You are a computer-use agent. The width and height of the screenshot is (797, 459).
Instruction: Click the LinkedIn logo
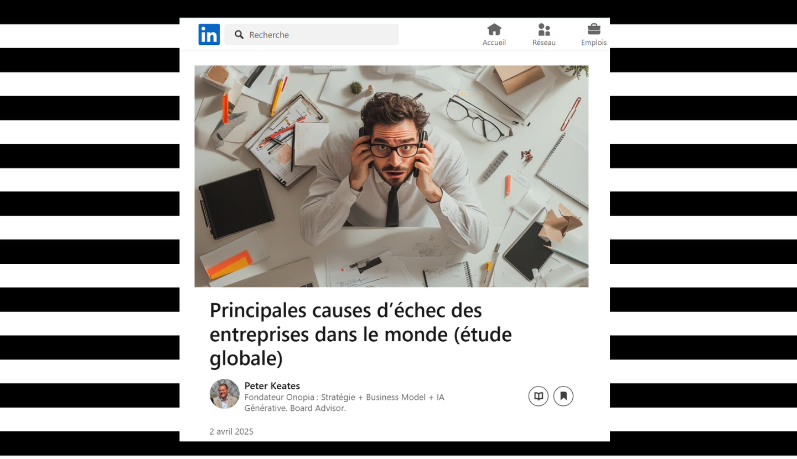click(x=209, y=34)
